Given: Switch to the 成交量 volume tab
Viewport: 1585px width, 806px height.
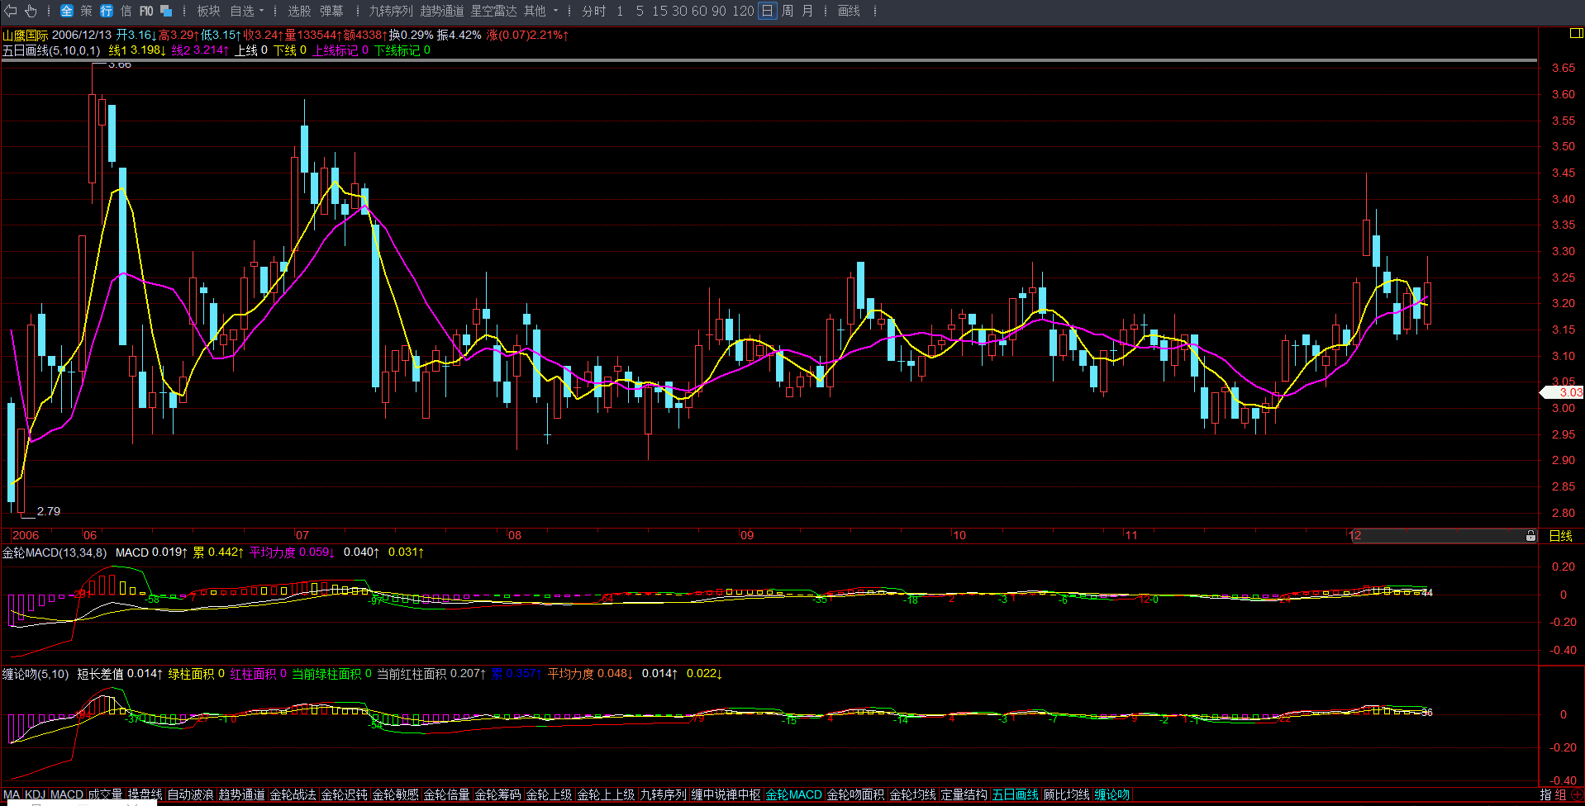Looking at the screenshot, I should (105, 794).
